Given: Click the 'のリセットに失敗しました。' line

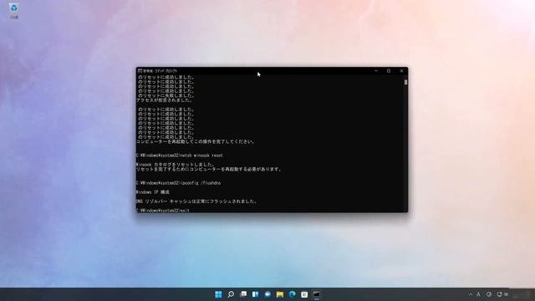Looking at the screenshot, I should pyautogui.click(x=166, y=95).
